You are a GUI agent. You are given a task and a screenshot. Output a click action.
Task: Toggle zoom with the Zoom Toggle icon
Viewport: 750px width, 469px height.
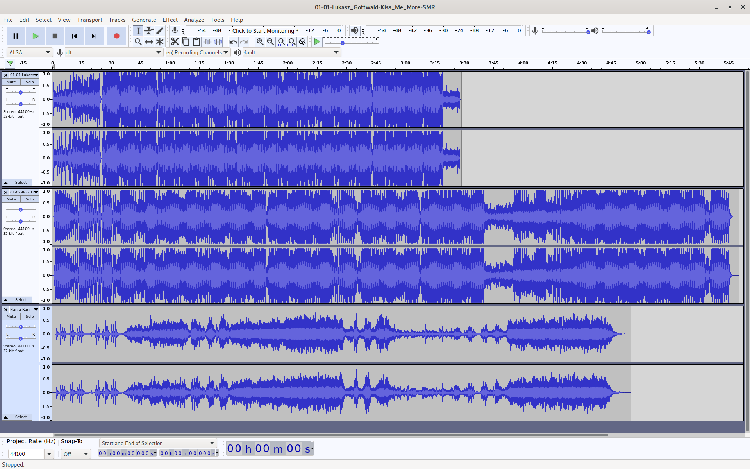coord(302,41)
